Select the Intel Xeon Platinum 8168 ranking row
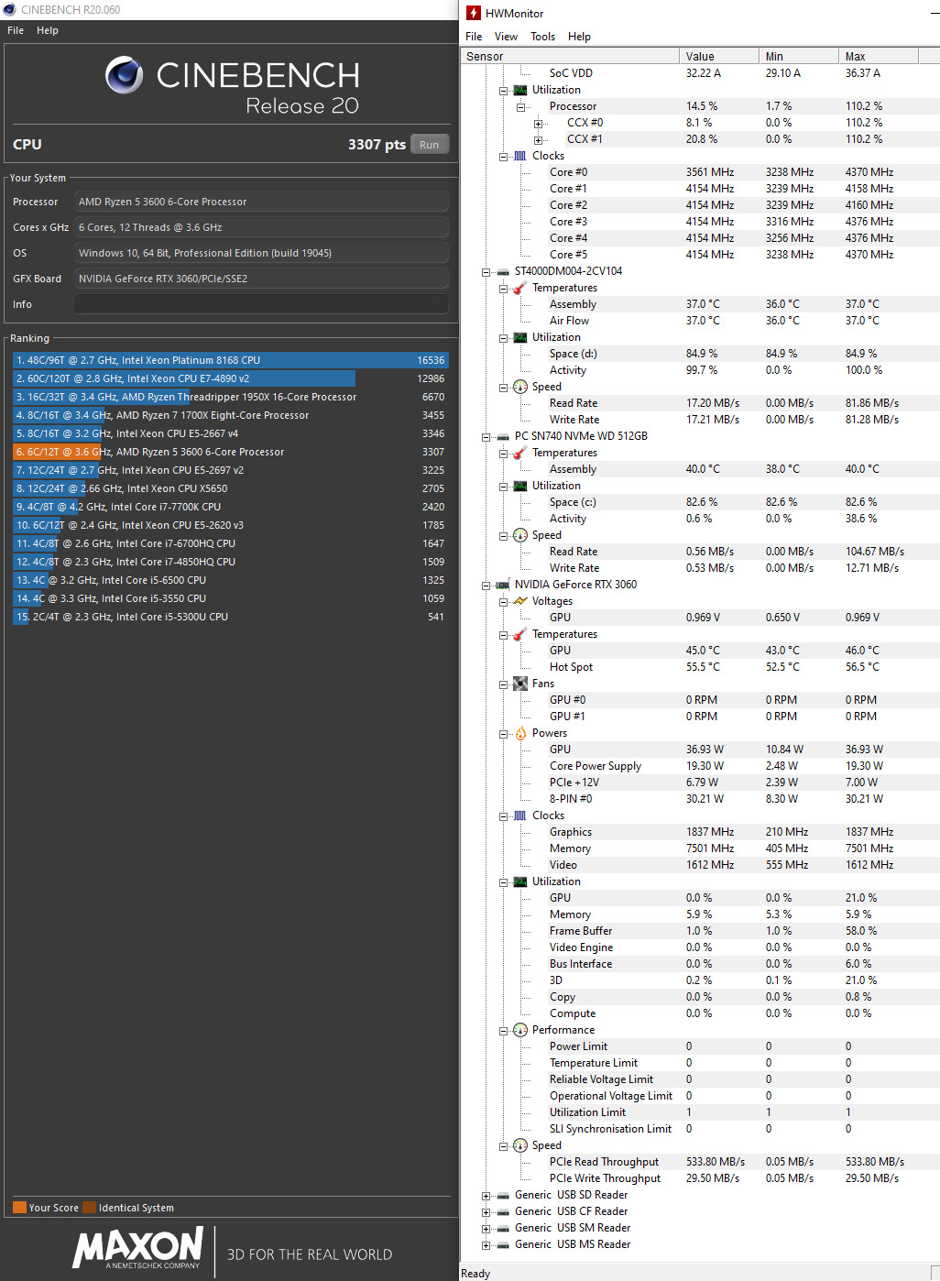 (231, 360)
